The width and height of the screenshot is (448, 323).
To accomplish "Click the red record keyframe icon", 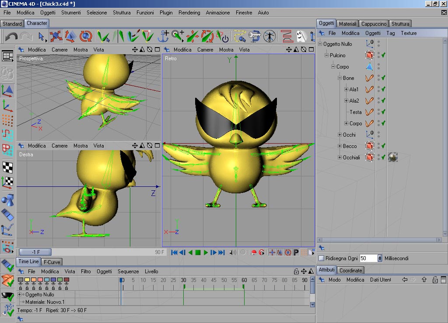I will pos(254,252).
